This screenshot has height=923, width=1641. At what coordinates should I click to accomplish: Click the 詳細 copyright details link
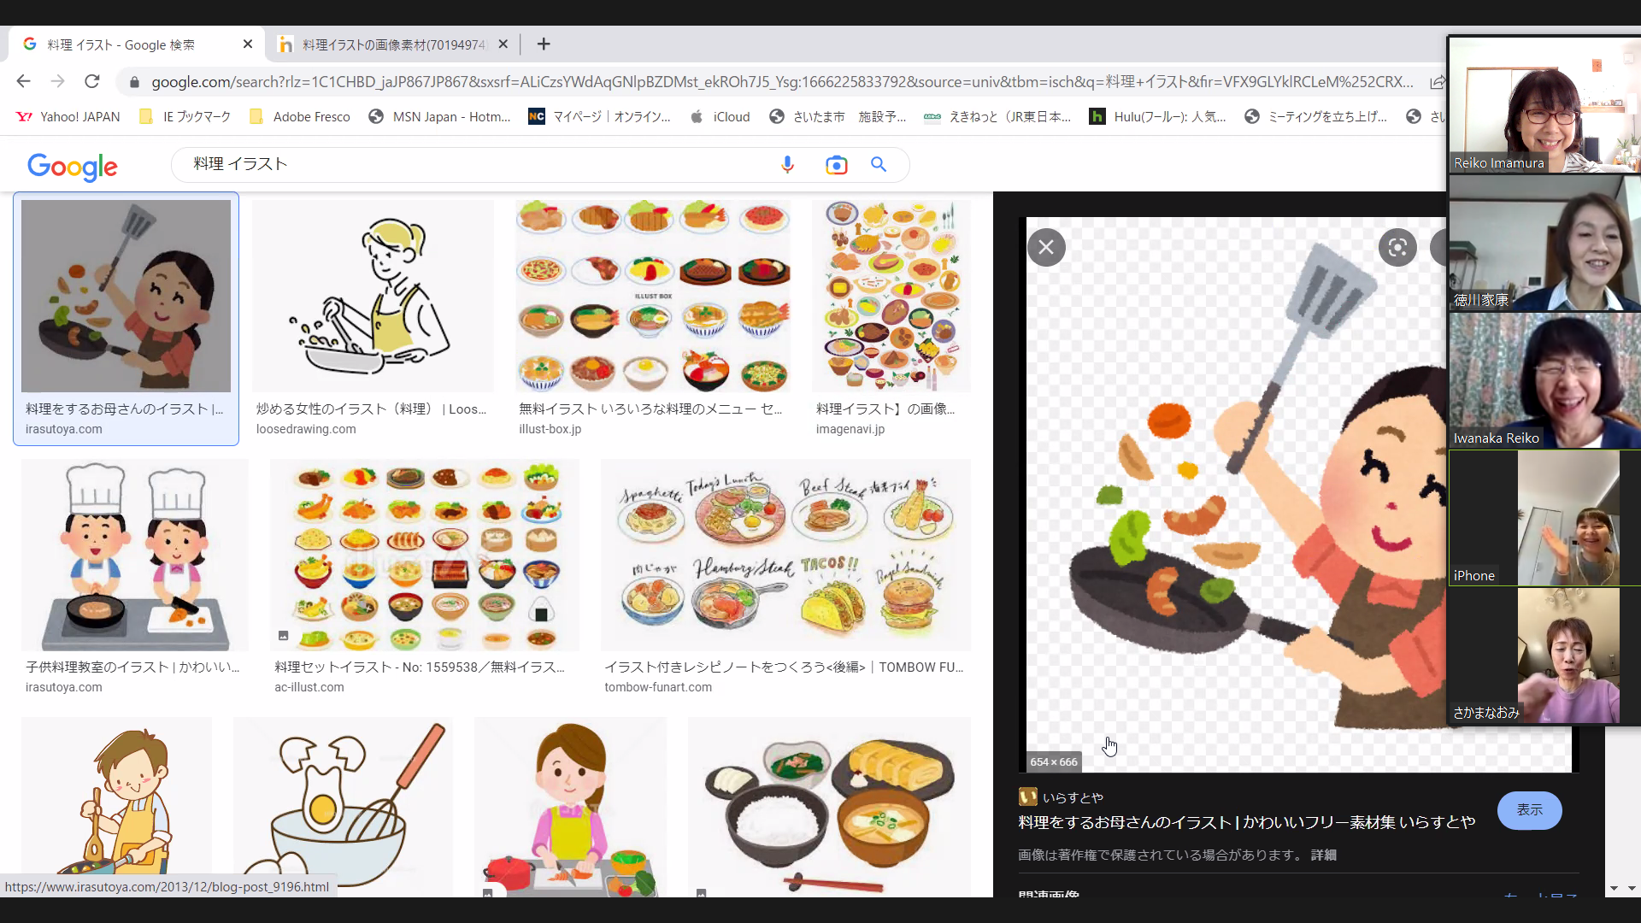tap(1324, 855)
